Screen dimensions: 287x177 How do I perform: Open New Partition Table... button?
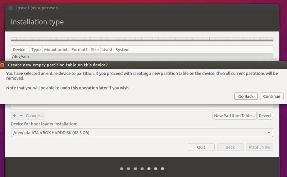pos(235,116)
